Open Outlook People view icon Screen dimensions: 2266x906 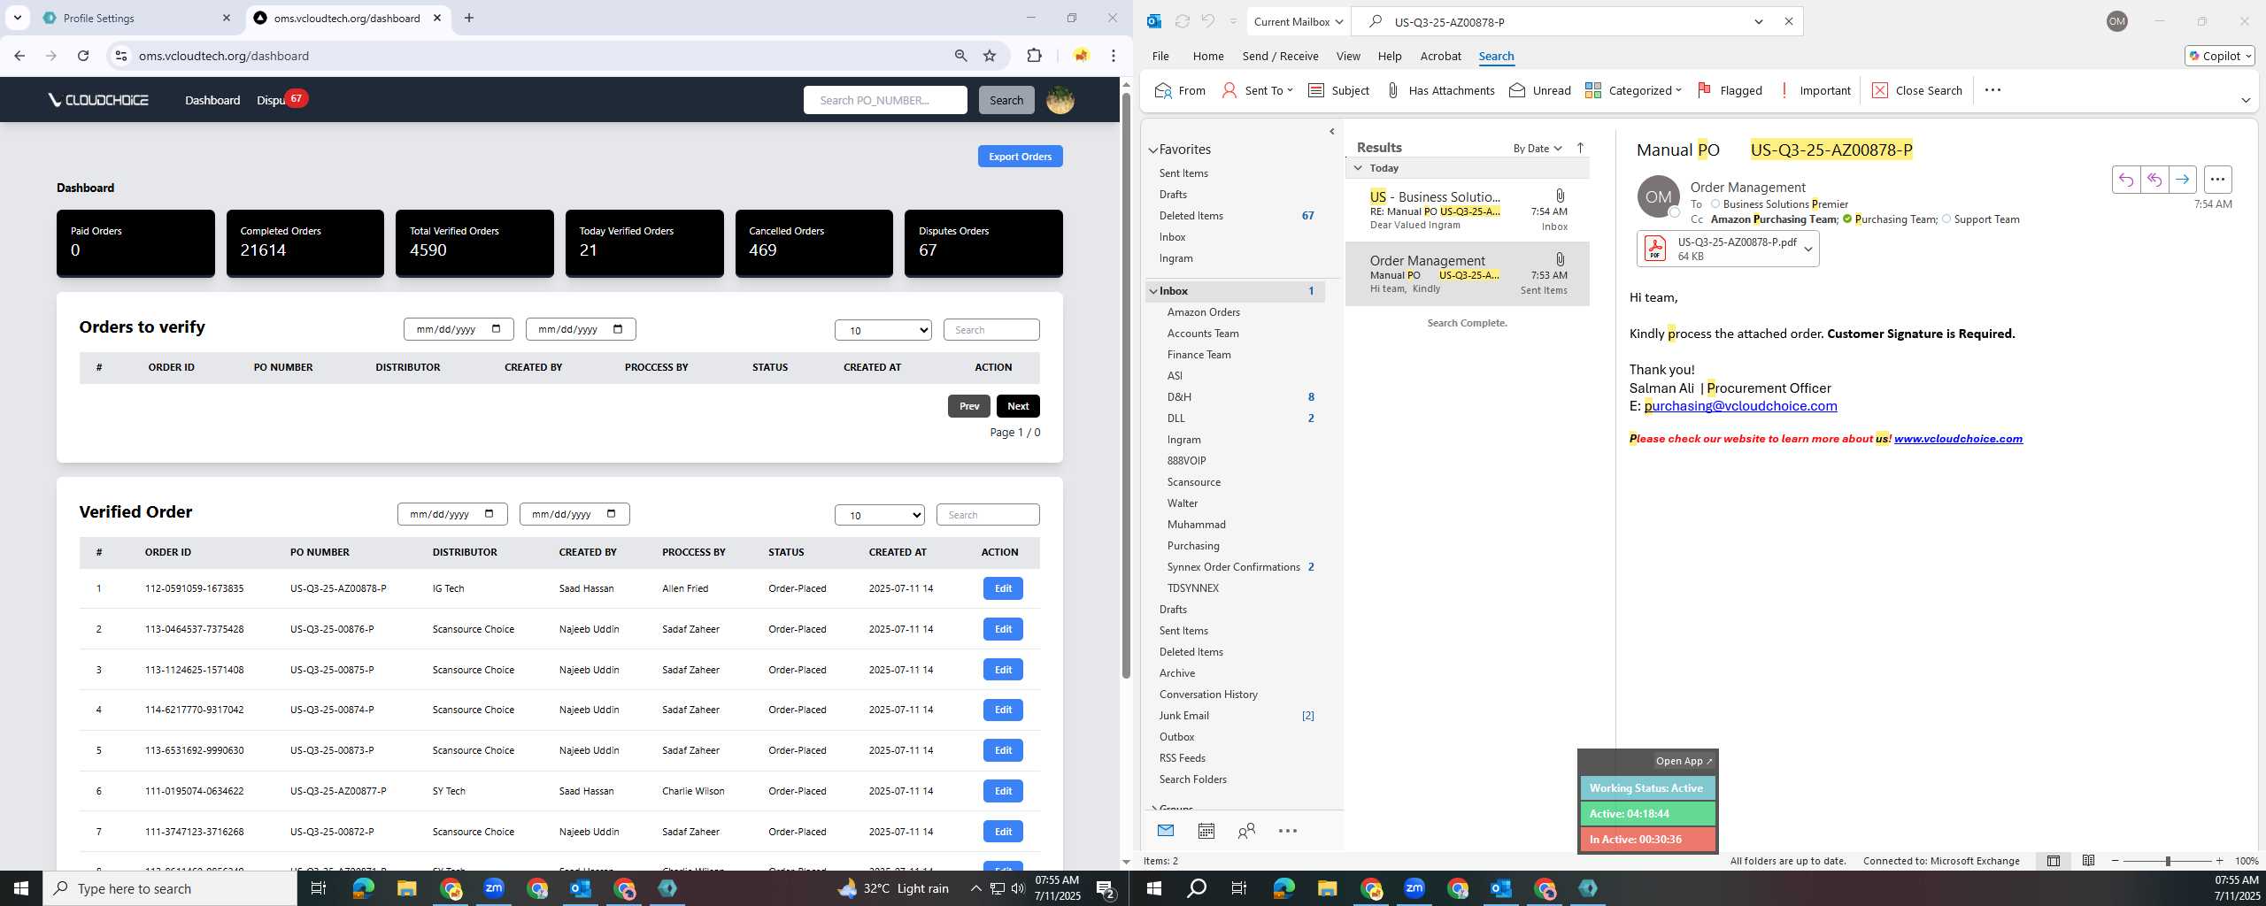point(1246,831)
